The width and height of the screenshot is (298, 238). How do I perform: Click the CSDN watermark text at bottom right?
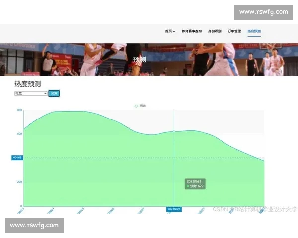click(x=253, y=209)
